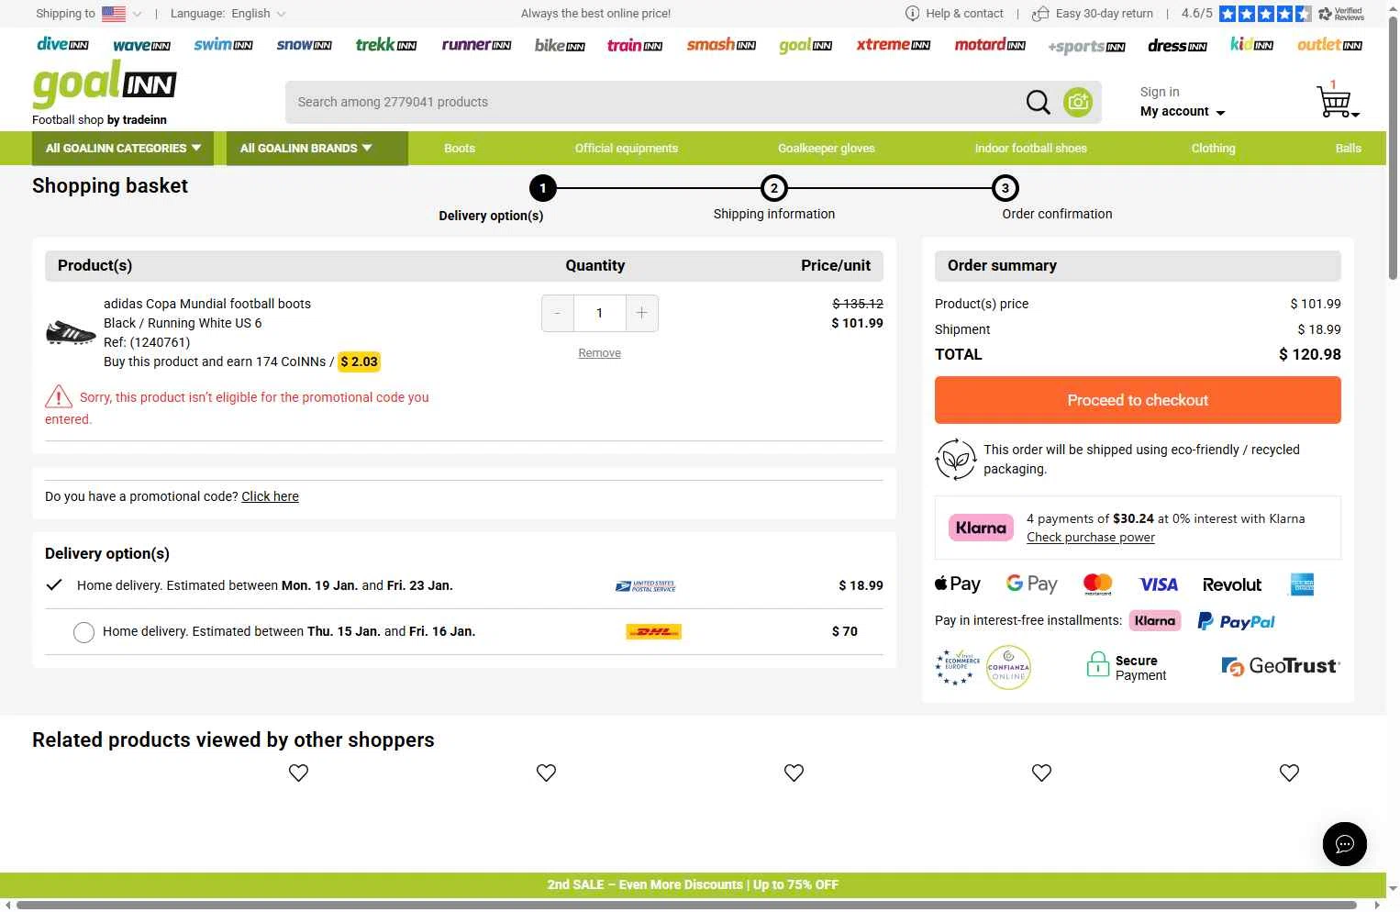Open the dressINN store logo link

tap(1178, 45)
